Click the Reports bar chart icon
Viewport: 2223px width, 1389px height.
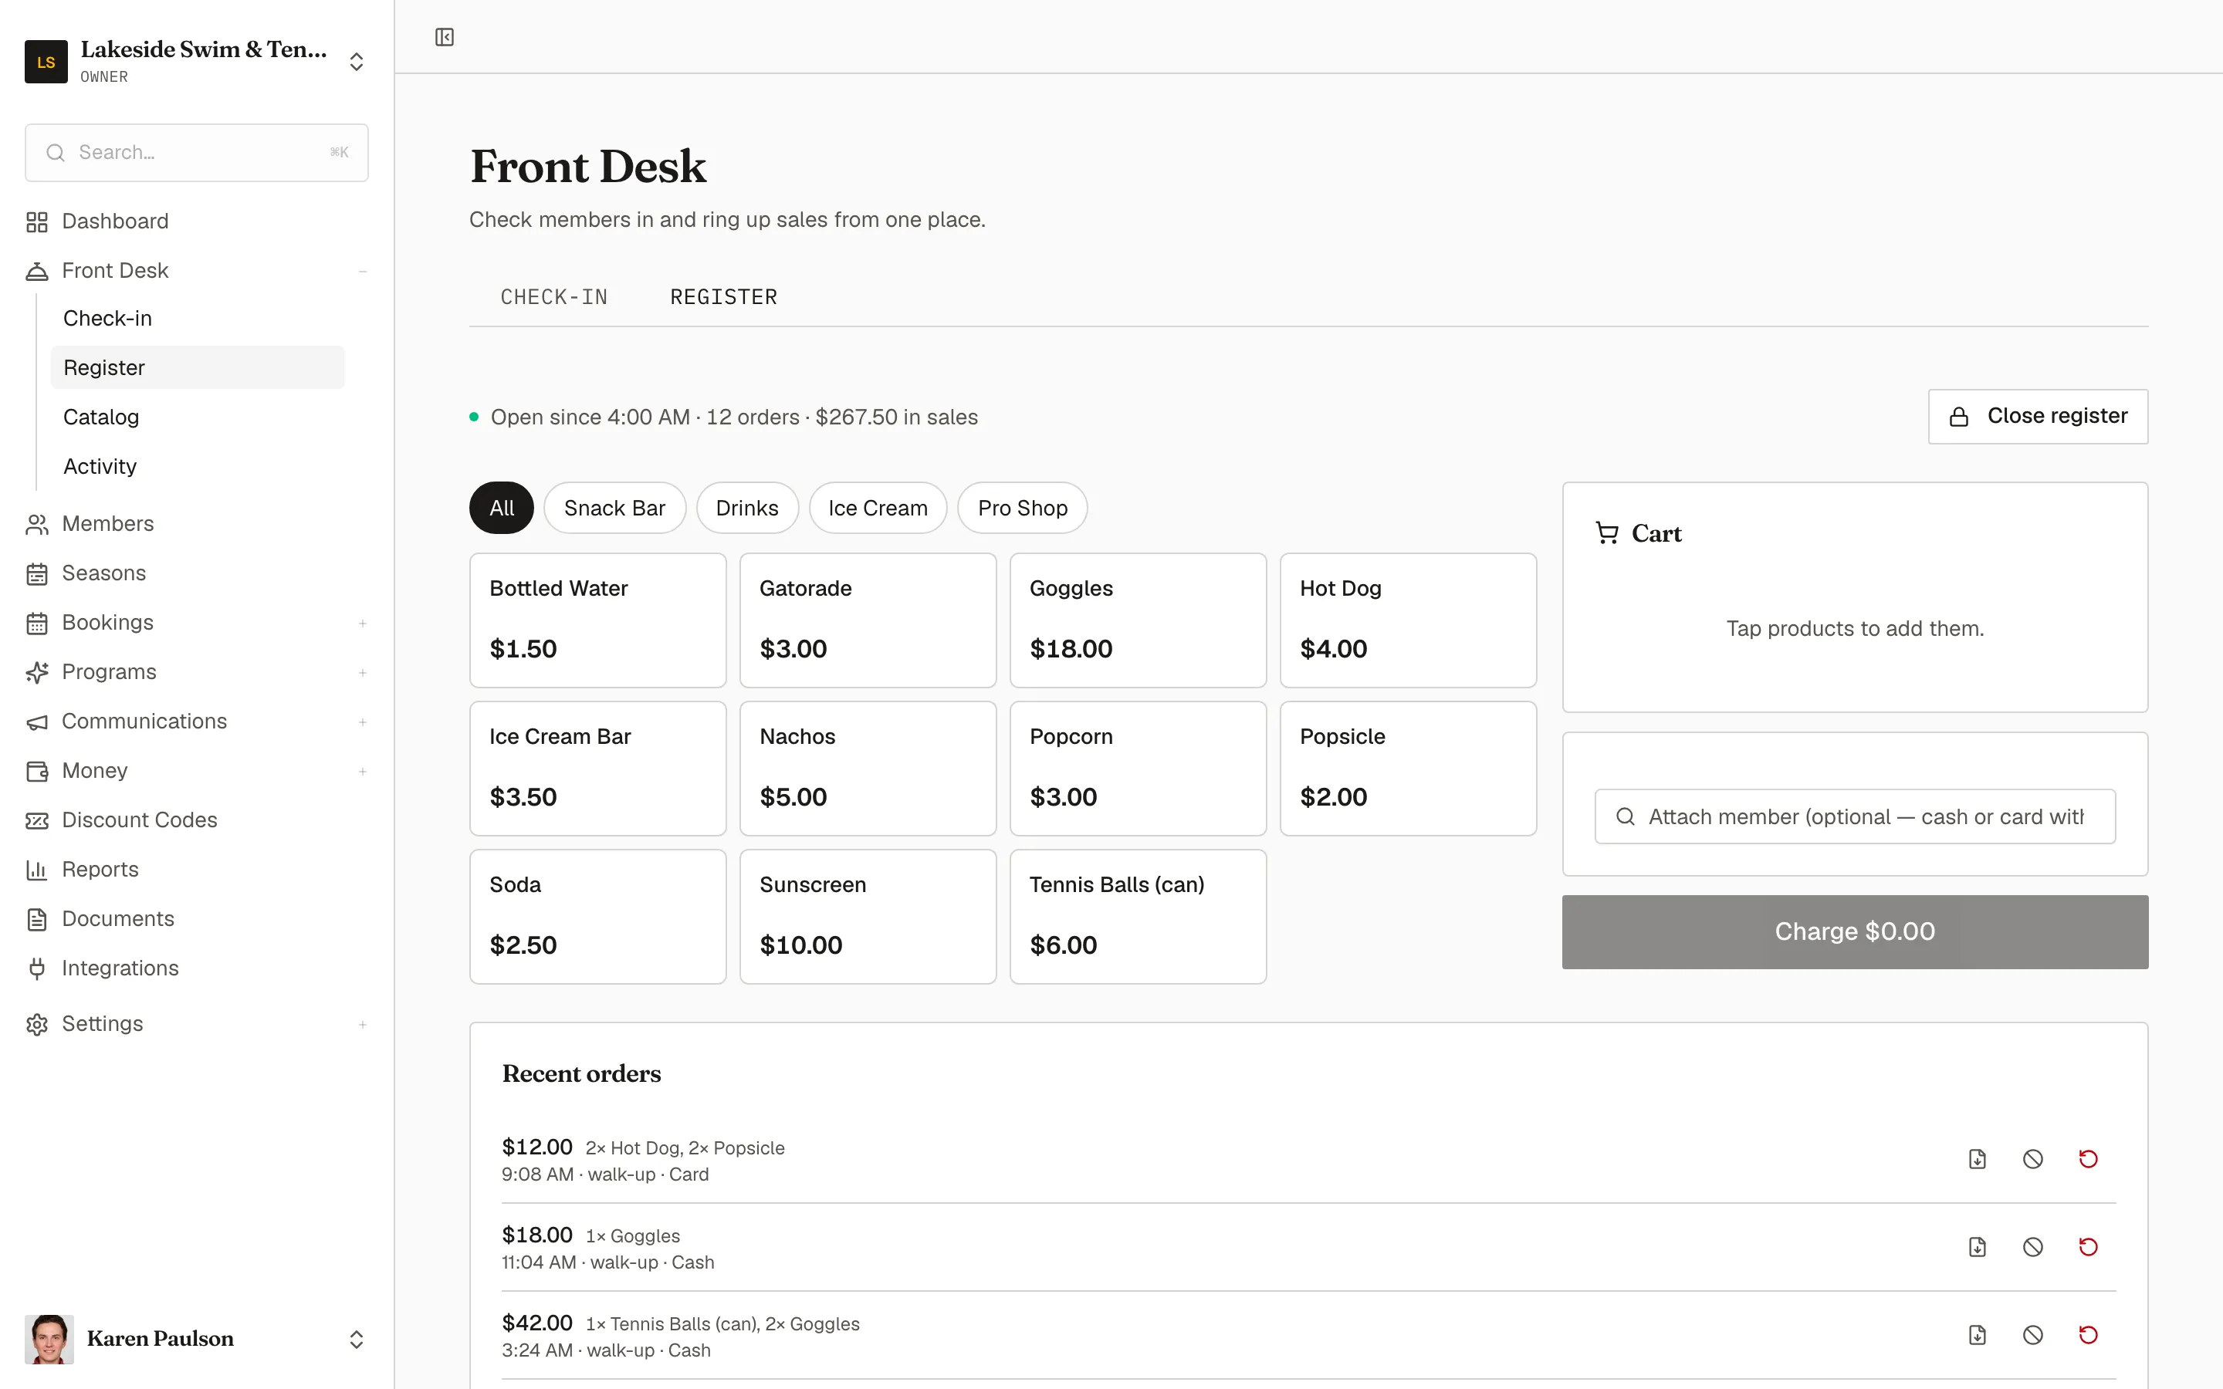point(37,870)
